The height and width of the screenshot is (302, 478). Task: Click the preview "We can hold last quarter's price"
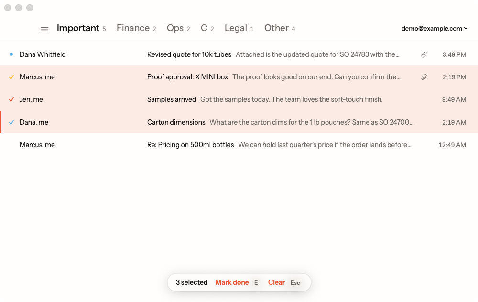(325, 145)
